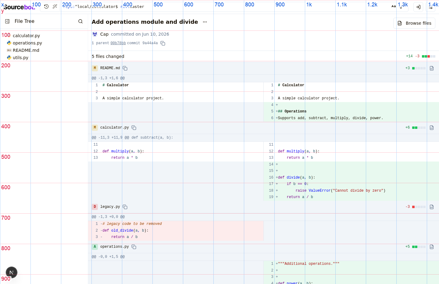Screen dimensions: 439x284
Task: Open the N dev tools badge
Action: pos(12,272)
